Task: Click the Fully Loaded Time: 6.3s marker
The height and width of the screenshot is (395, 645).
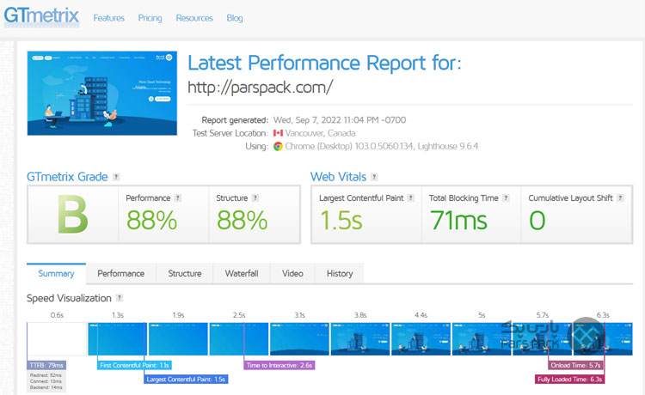Action: point(569,379)
